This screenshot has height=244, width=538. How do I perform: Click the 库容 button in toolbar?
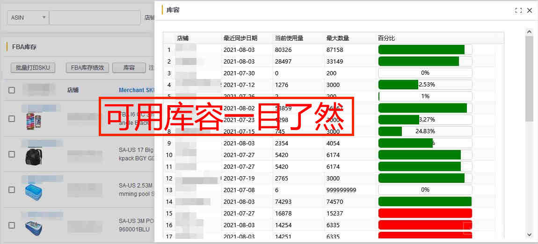129,68
